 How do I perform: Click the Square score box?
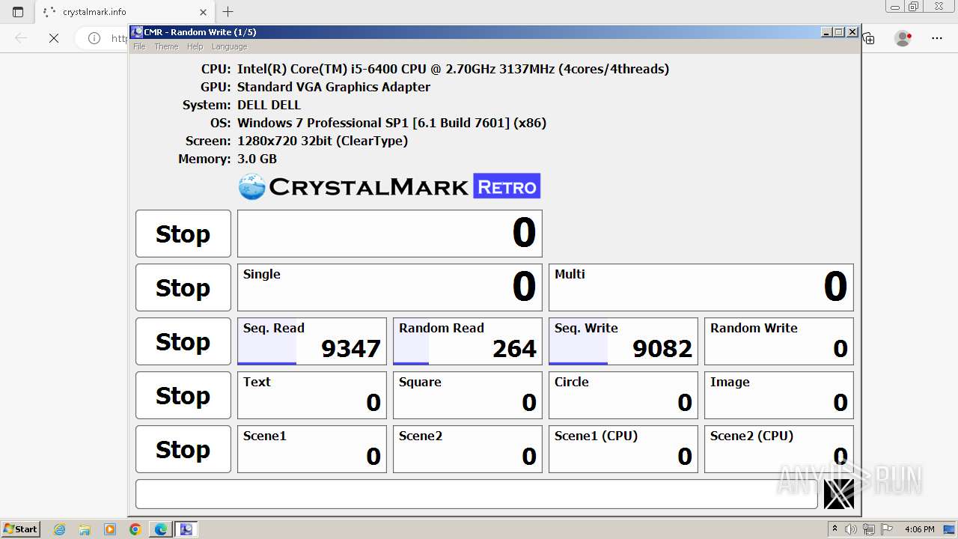(468, 395)
